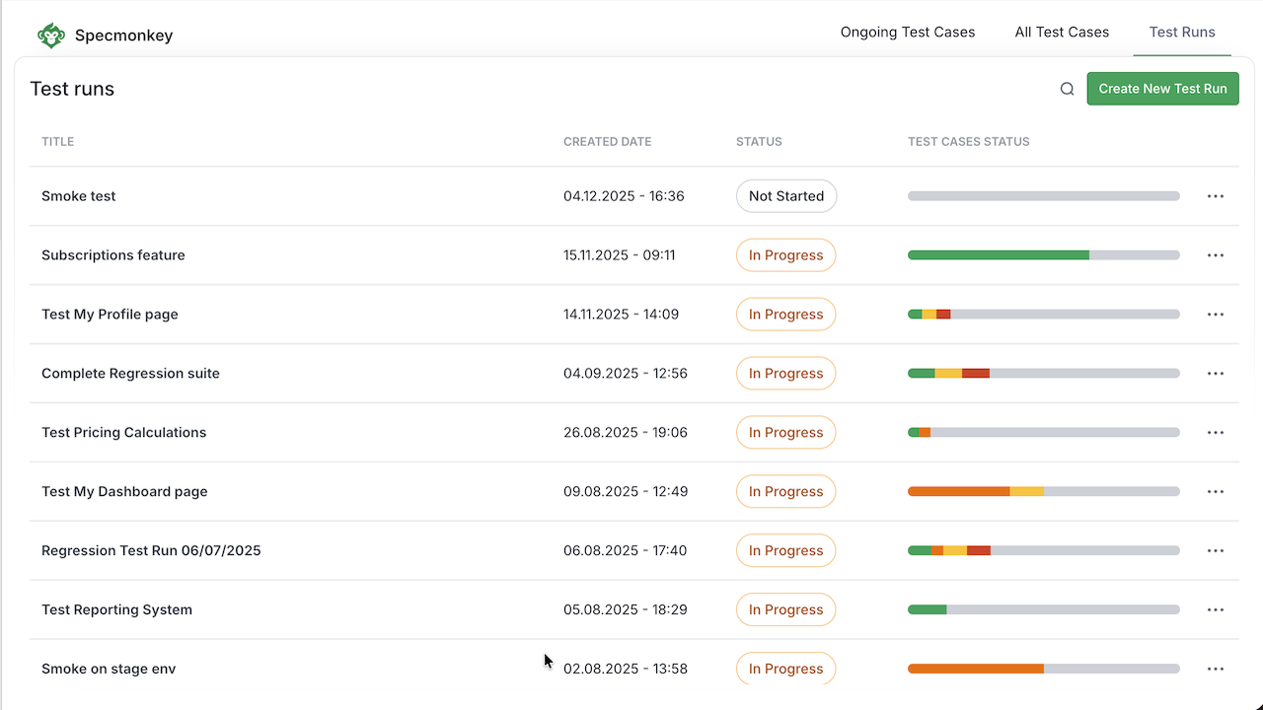Viewport: 1263px width, 710px height.
Task: Open more options for Test My Profile page
Action: coord(1216,315)
